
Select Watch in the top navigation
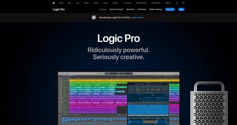(96, 3)
